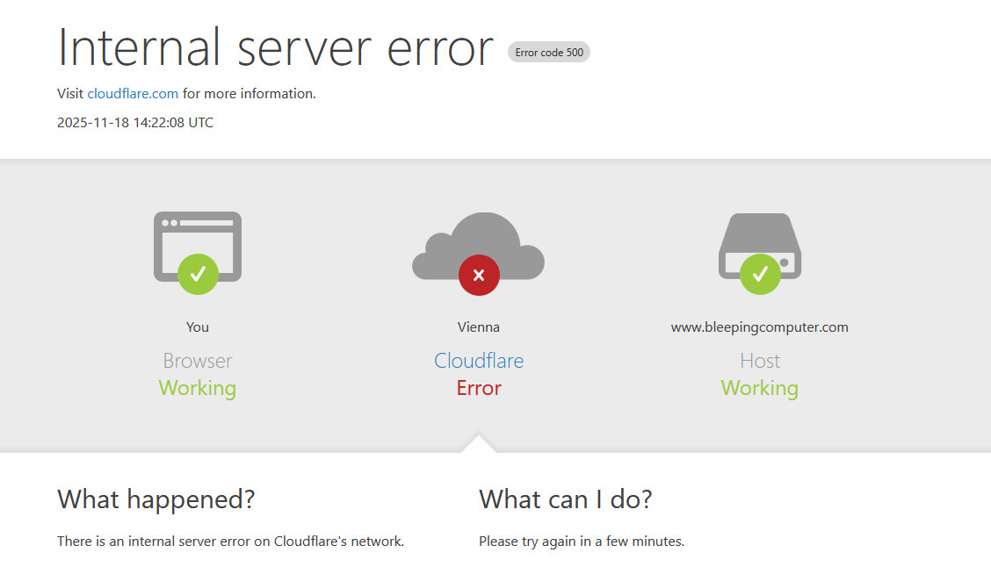Click the green checkmark on the server icon

pos(760,274)
